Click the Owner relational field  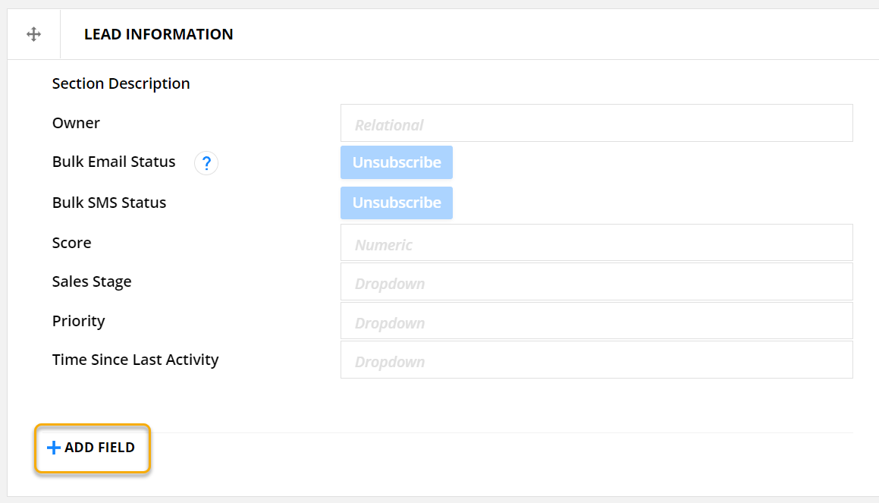point(596,123)
